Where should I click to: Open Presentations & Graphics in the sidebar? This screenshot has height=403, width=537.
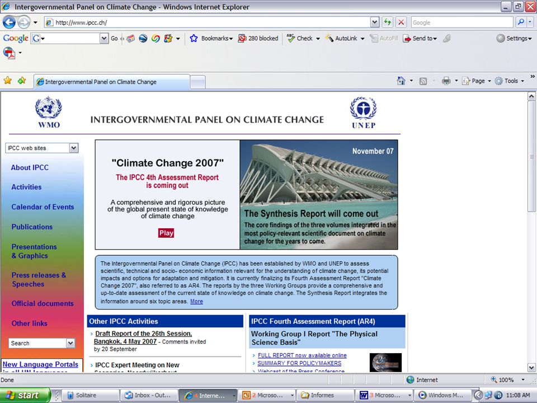[x=34, y=251]
